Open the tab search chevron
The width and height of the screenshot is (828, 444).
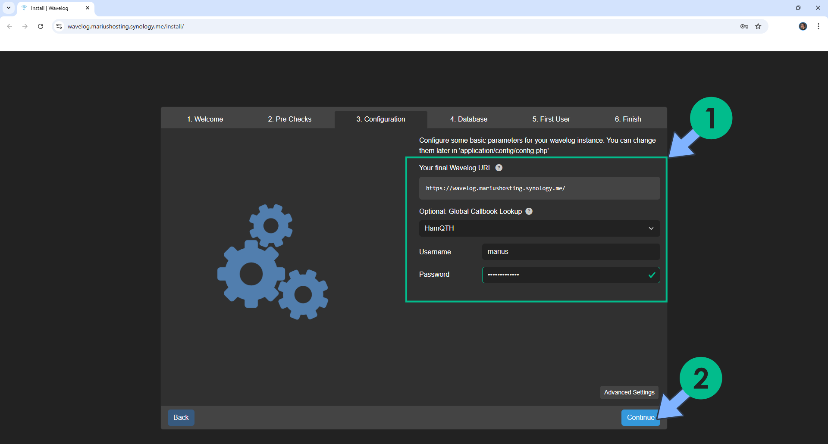click(x=9, y=8)
